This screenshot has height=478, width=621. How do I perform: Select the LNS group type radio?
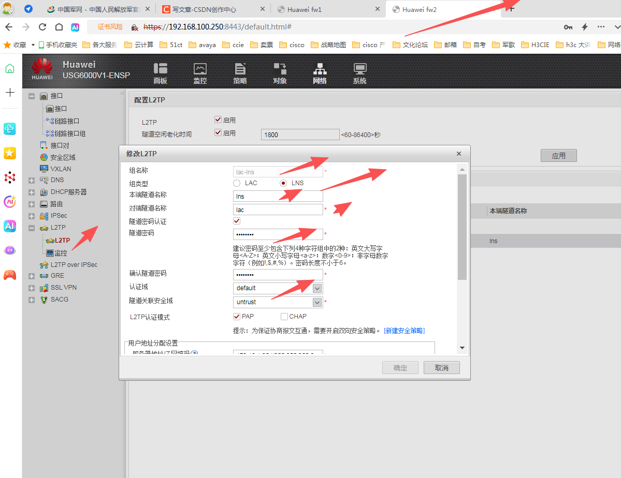point(283,183)
